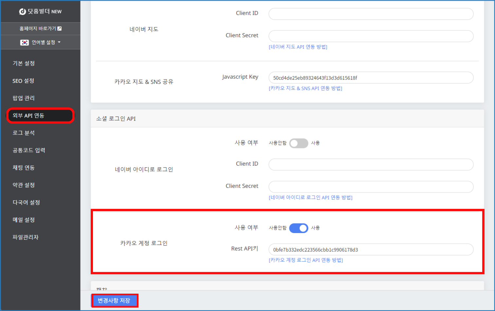
Task: Open 채팅 연동 settings
Action: pyautogui.click(x=24, y=168)
